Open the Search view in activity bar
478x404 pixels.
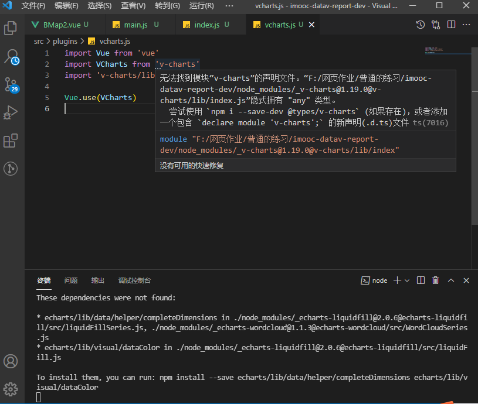click(x=11, y=57)
